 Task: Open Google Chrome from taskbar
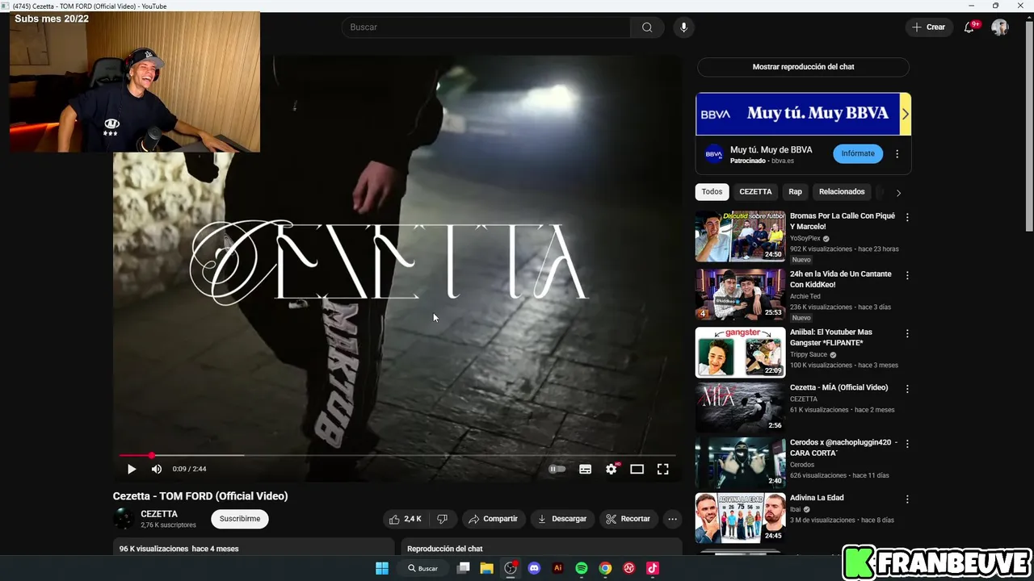pyautogui.click(x=605, y=568)
